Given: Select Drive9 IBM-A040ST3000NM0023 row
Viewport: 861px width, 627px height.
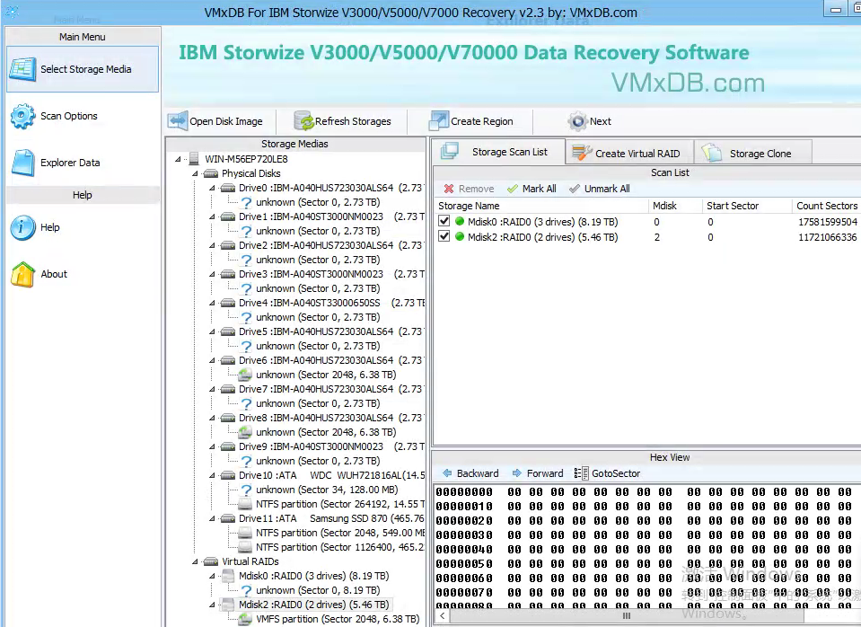Looking at the screenshot, I should point(331,446).
